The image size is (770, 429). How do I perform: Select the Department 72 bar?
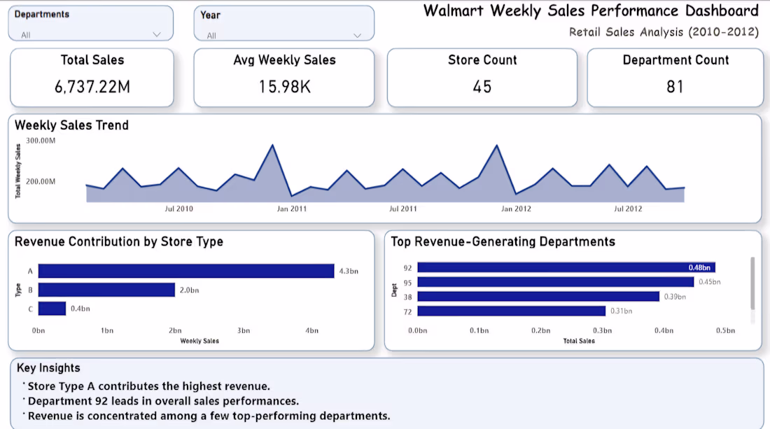click(511, 311)
